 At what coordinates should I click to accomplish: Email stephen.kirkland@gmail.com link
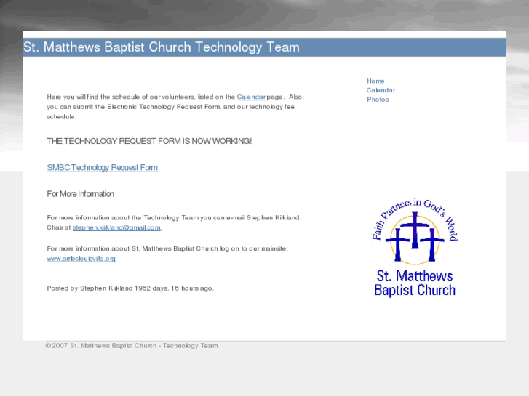(x=116, y=227)
